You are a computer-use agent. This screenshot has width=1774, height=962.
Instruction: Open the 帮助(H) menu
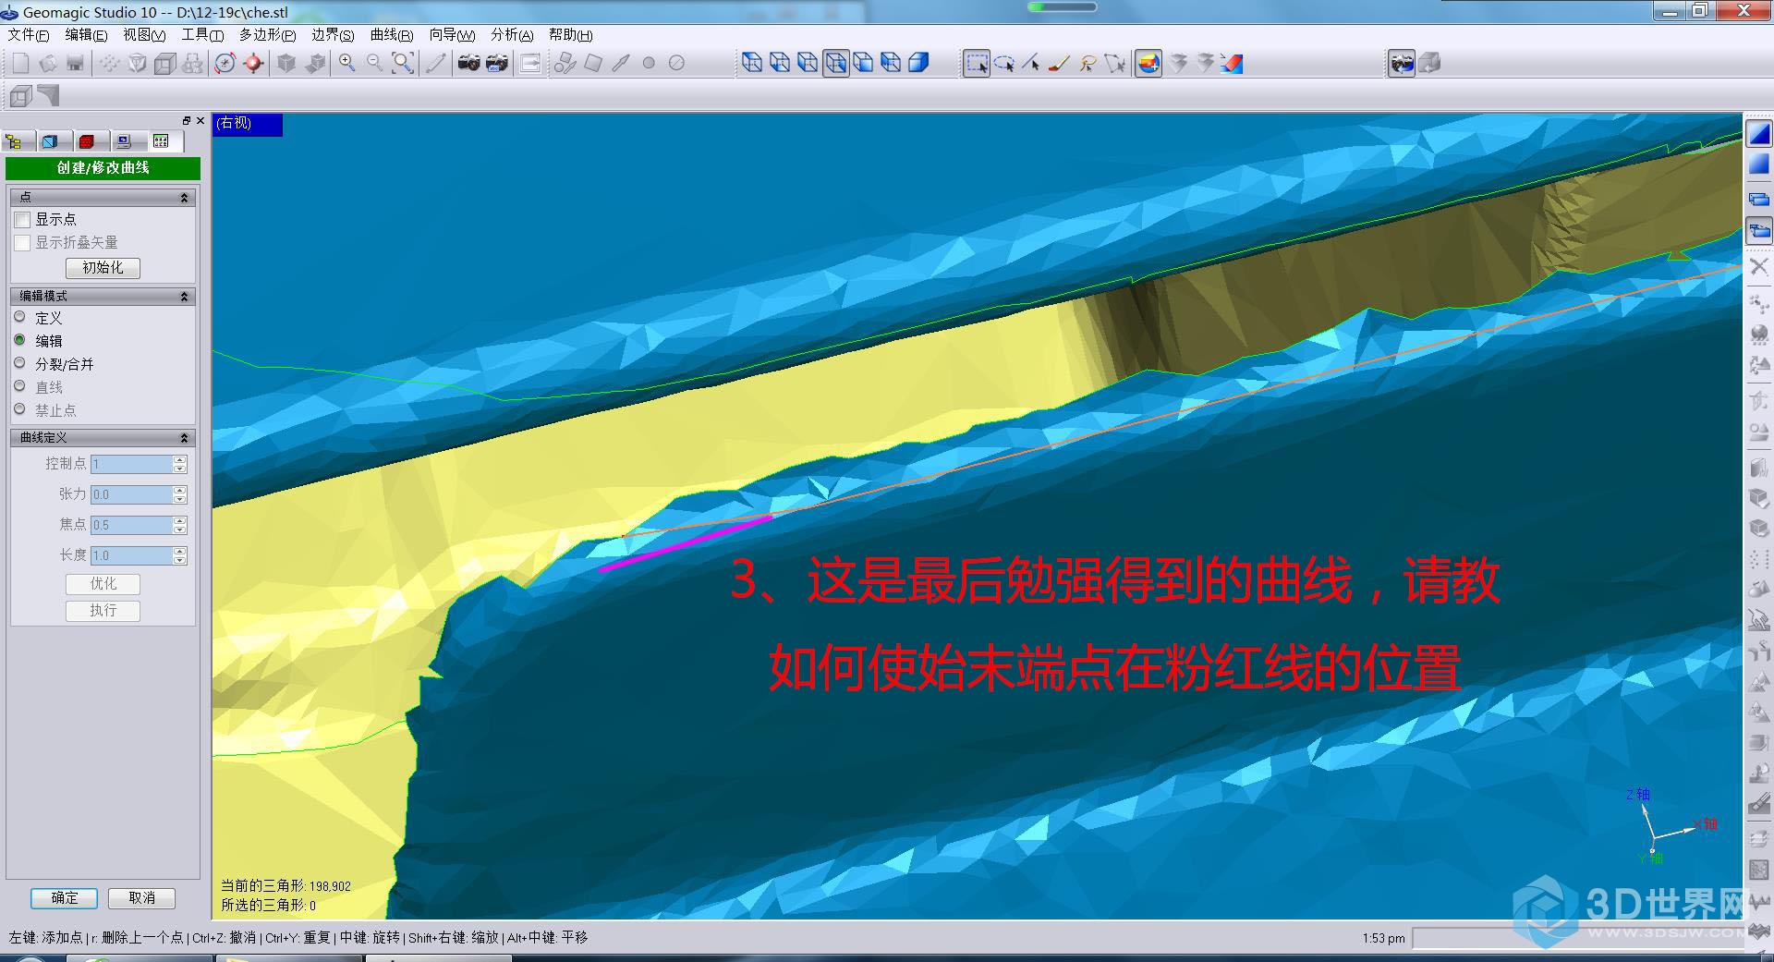pos(570,35)
